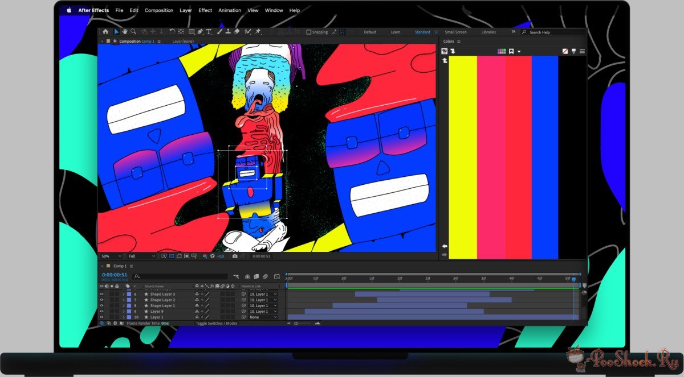Activate the Puppet Pin tool
Image resolution: width=684 pixels, height=377 pixels.
click(x=259, y=32)
